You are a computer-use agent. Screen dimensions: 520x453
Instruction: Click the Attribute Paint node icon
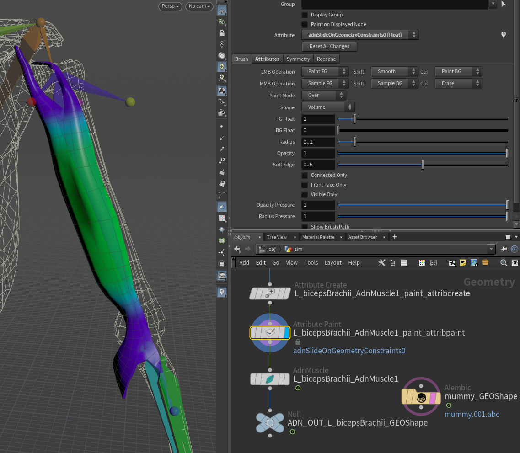(270, 333)
